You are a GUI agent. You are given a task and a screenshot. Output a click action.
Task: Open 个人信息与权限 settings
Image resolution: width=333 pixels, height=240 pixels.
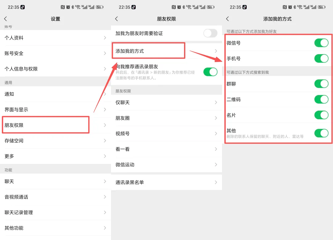(55, 69)
